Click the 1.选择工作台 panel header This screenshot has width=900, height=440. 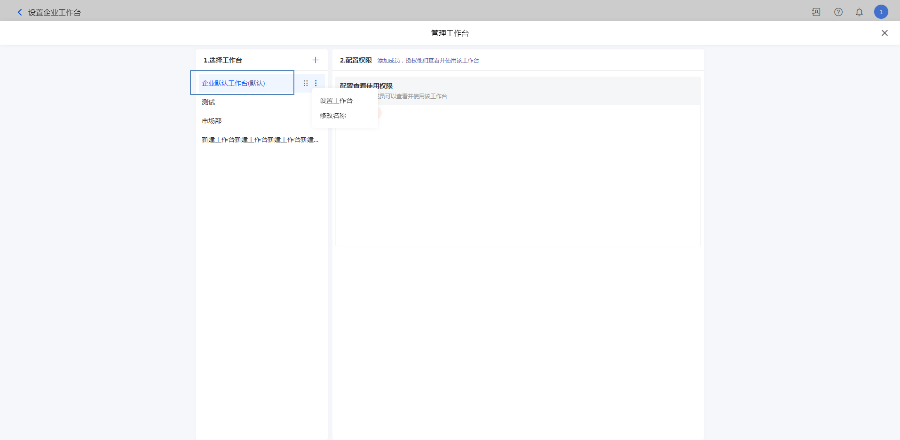click(x=223, y=60)
